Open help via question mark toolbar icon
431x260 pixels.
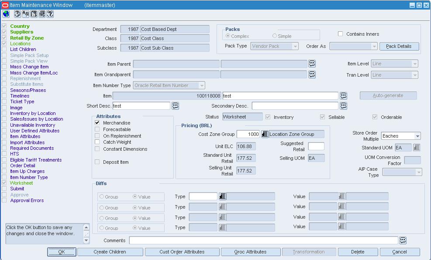coord(50,14)
